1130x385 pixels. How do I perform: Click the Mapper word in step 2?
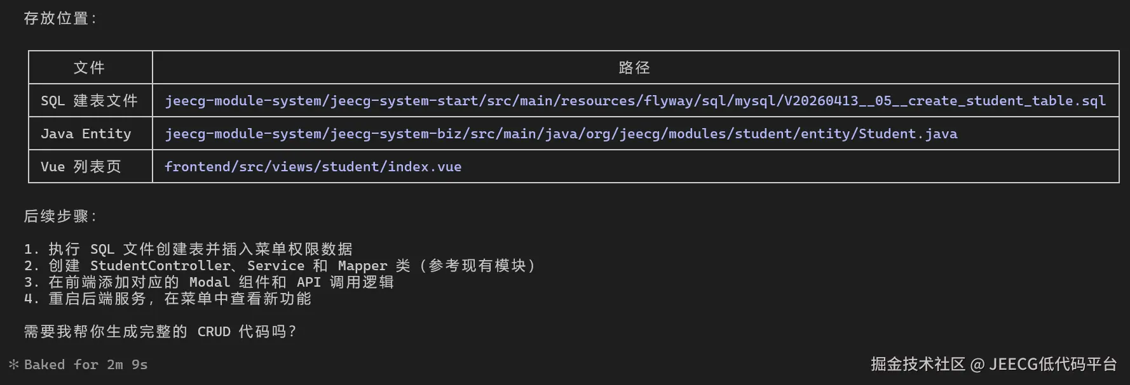click(362, 266)
